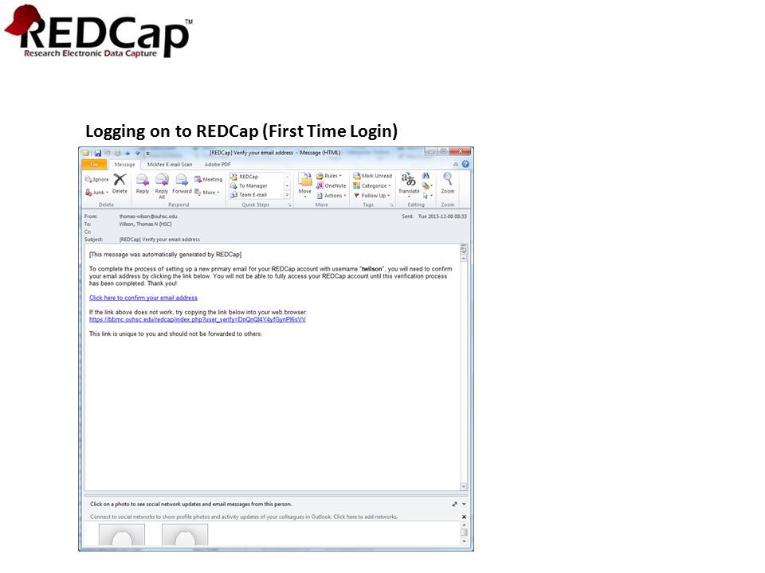The height and width of the screenshot is (573, 765).
Task: Click the Save icon in Quick Access Toolbar
Action: (x=97, y=153)
